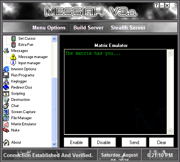
Task: Click the tree list scroll-up arrow
Action: tap(54, 39)
